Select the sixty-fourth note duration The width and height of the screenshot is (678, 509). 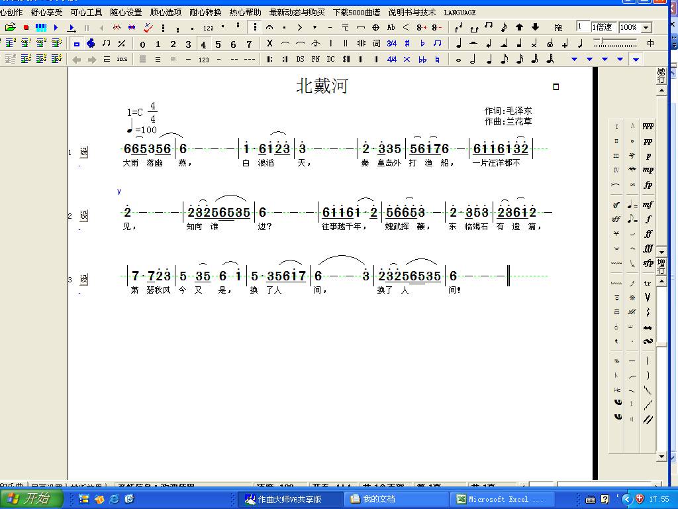pos(550,59)
